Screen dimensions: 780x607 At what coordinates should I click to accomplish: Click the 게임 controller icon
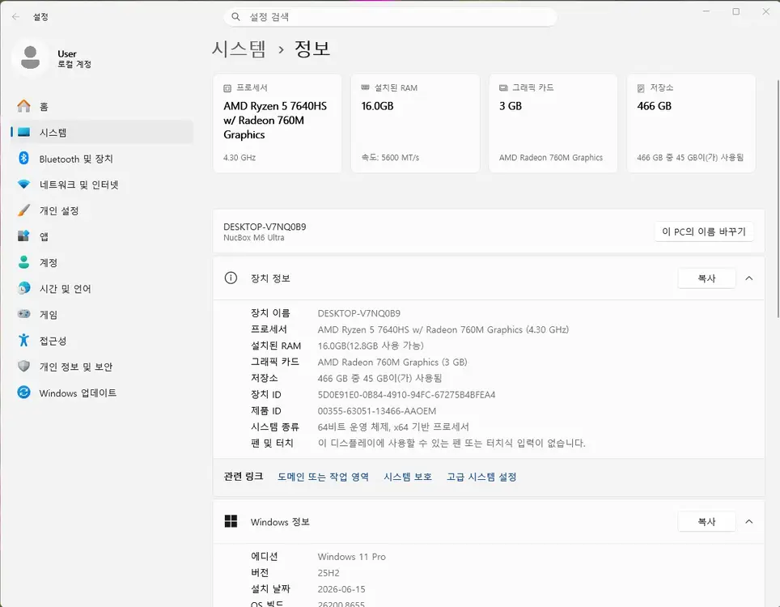coord(23,314)
